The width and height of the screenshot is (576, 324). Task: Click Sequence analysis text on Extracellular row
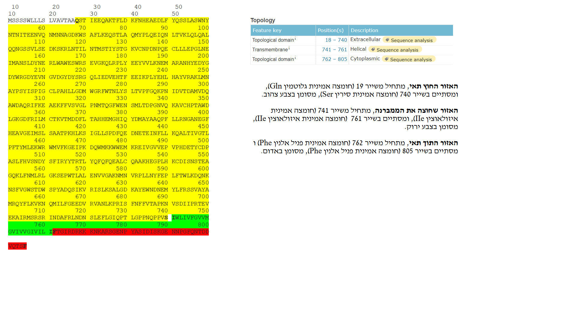click(x=412, y=40)
